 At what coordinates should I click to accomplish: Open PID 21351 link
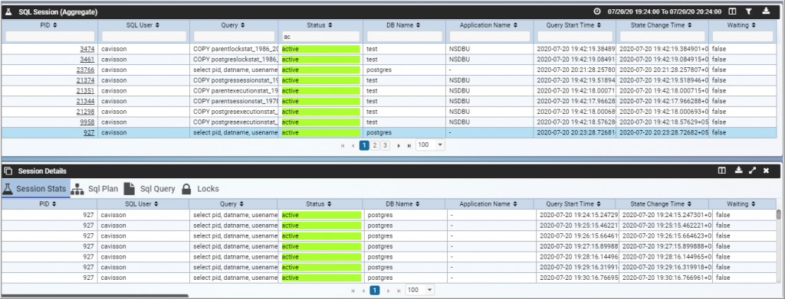[x=86, y=91]
